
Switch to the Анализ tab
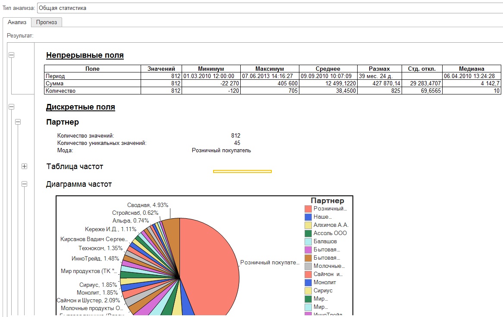17,22
